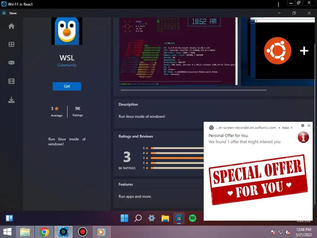Open the clock showing 12:08 PM

pyautogui.click(x=304, y=232)
